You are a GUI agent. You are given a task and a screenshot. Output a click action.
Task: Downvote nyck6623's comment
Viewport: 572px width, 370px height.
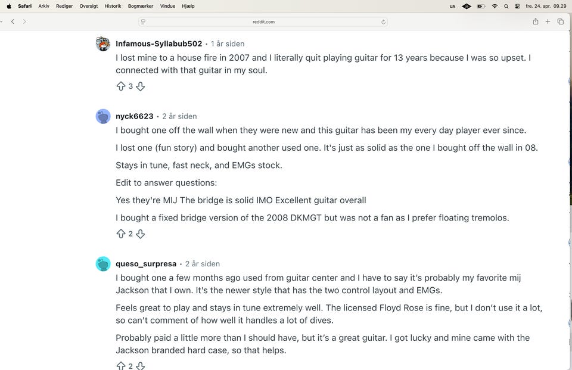(141, 234)
